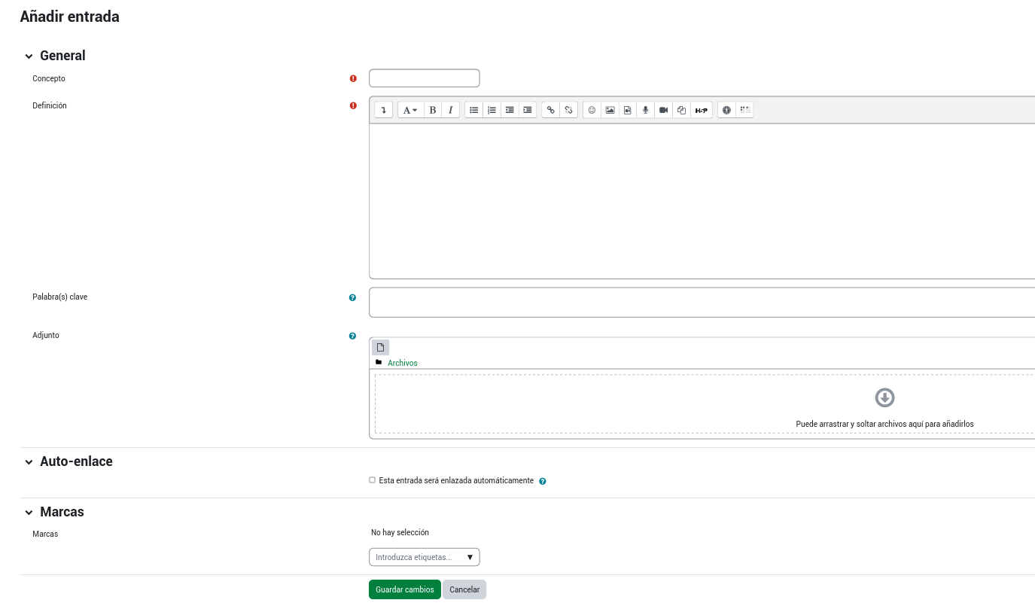This screenshot has width=1035, height=606.
Task: Apply bold formatting in the editor
Action: [x=433, y=110]
